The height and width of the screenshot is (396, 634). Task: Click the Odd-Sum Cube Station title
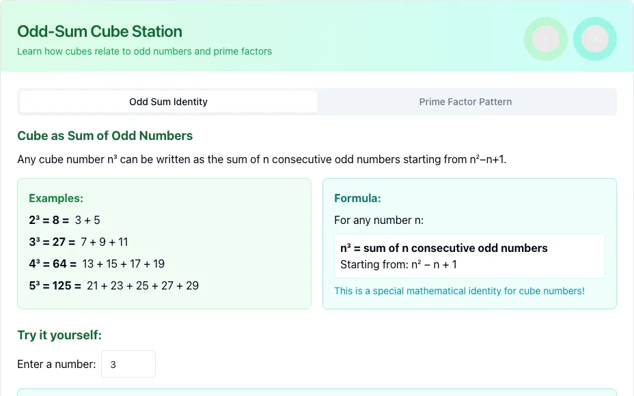coord(100,31)
